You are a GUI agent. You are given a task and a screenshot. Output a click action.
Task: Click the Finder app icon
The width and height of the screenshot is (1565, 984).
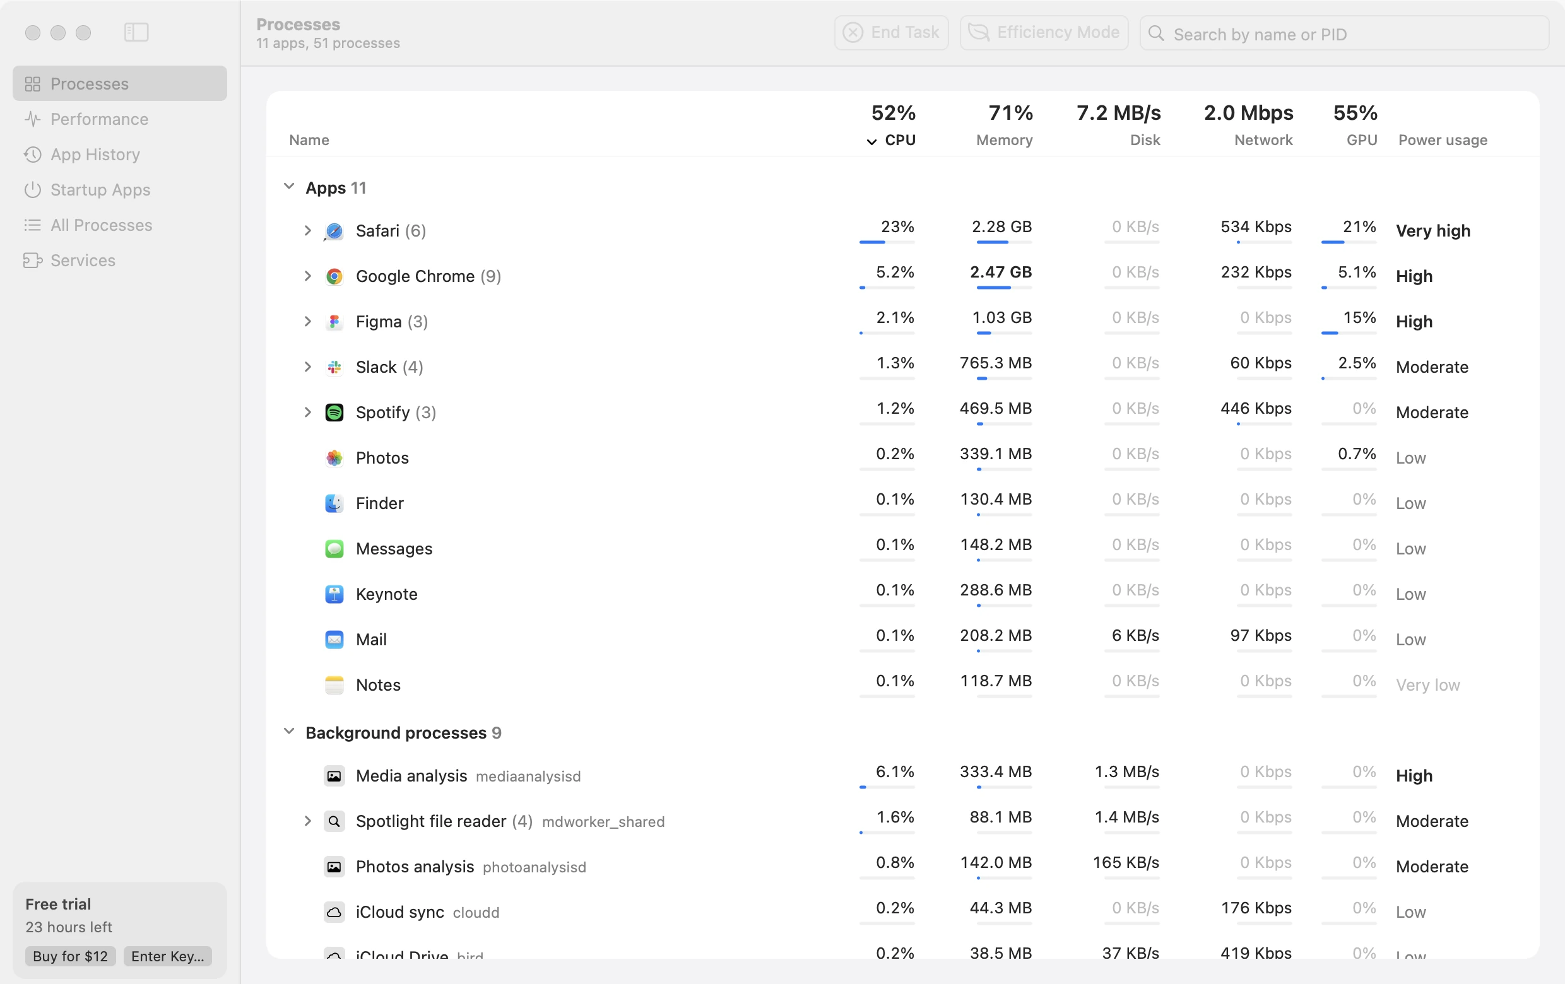(334, 503)
